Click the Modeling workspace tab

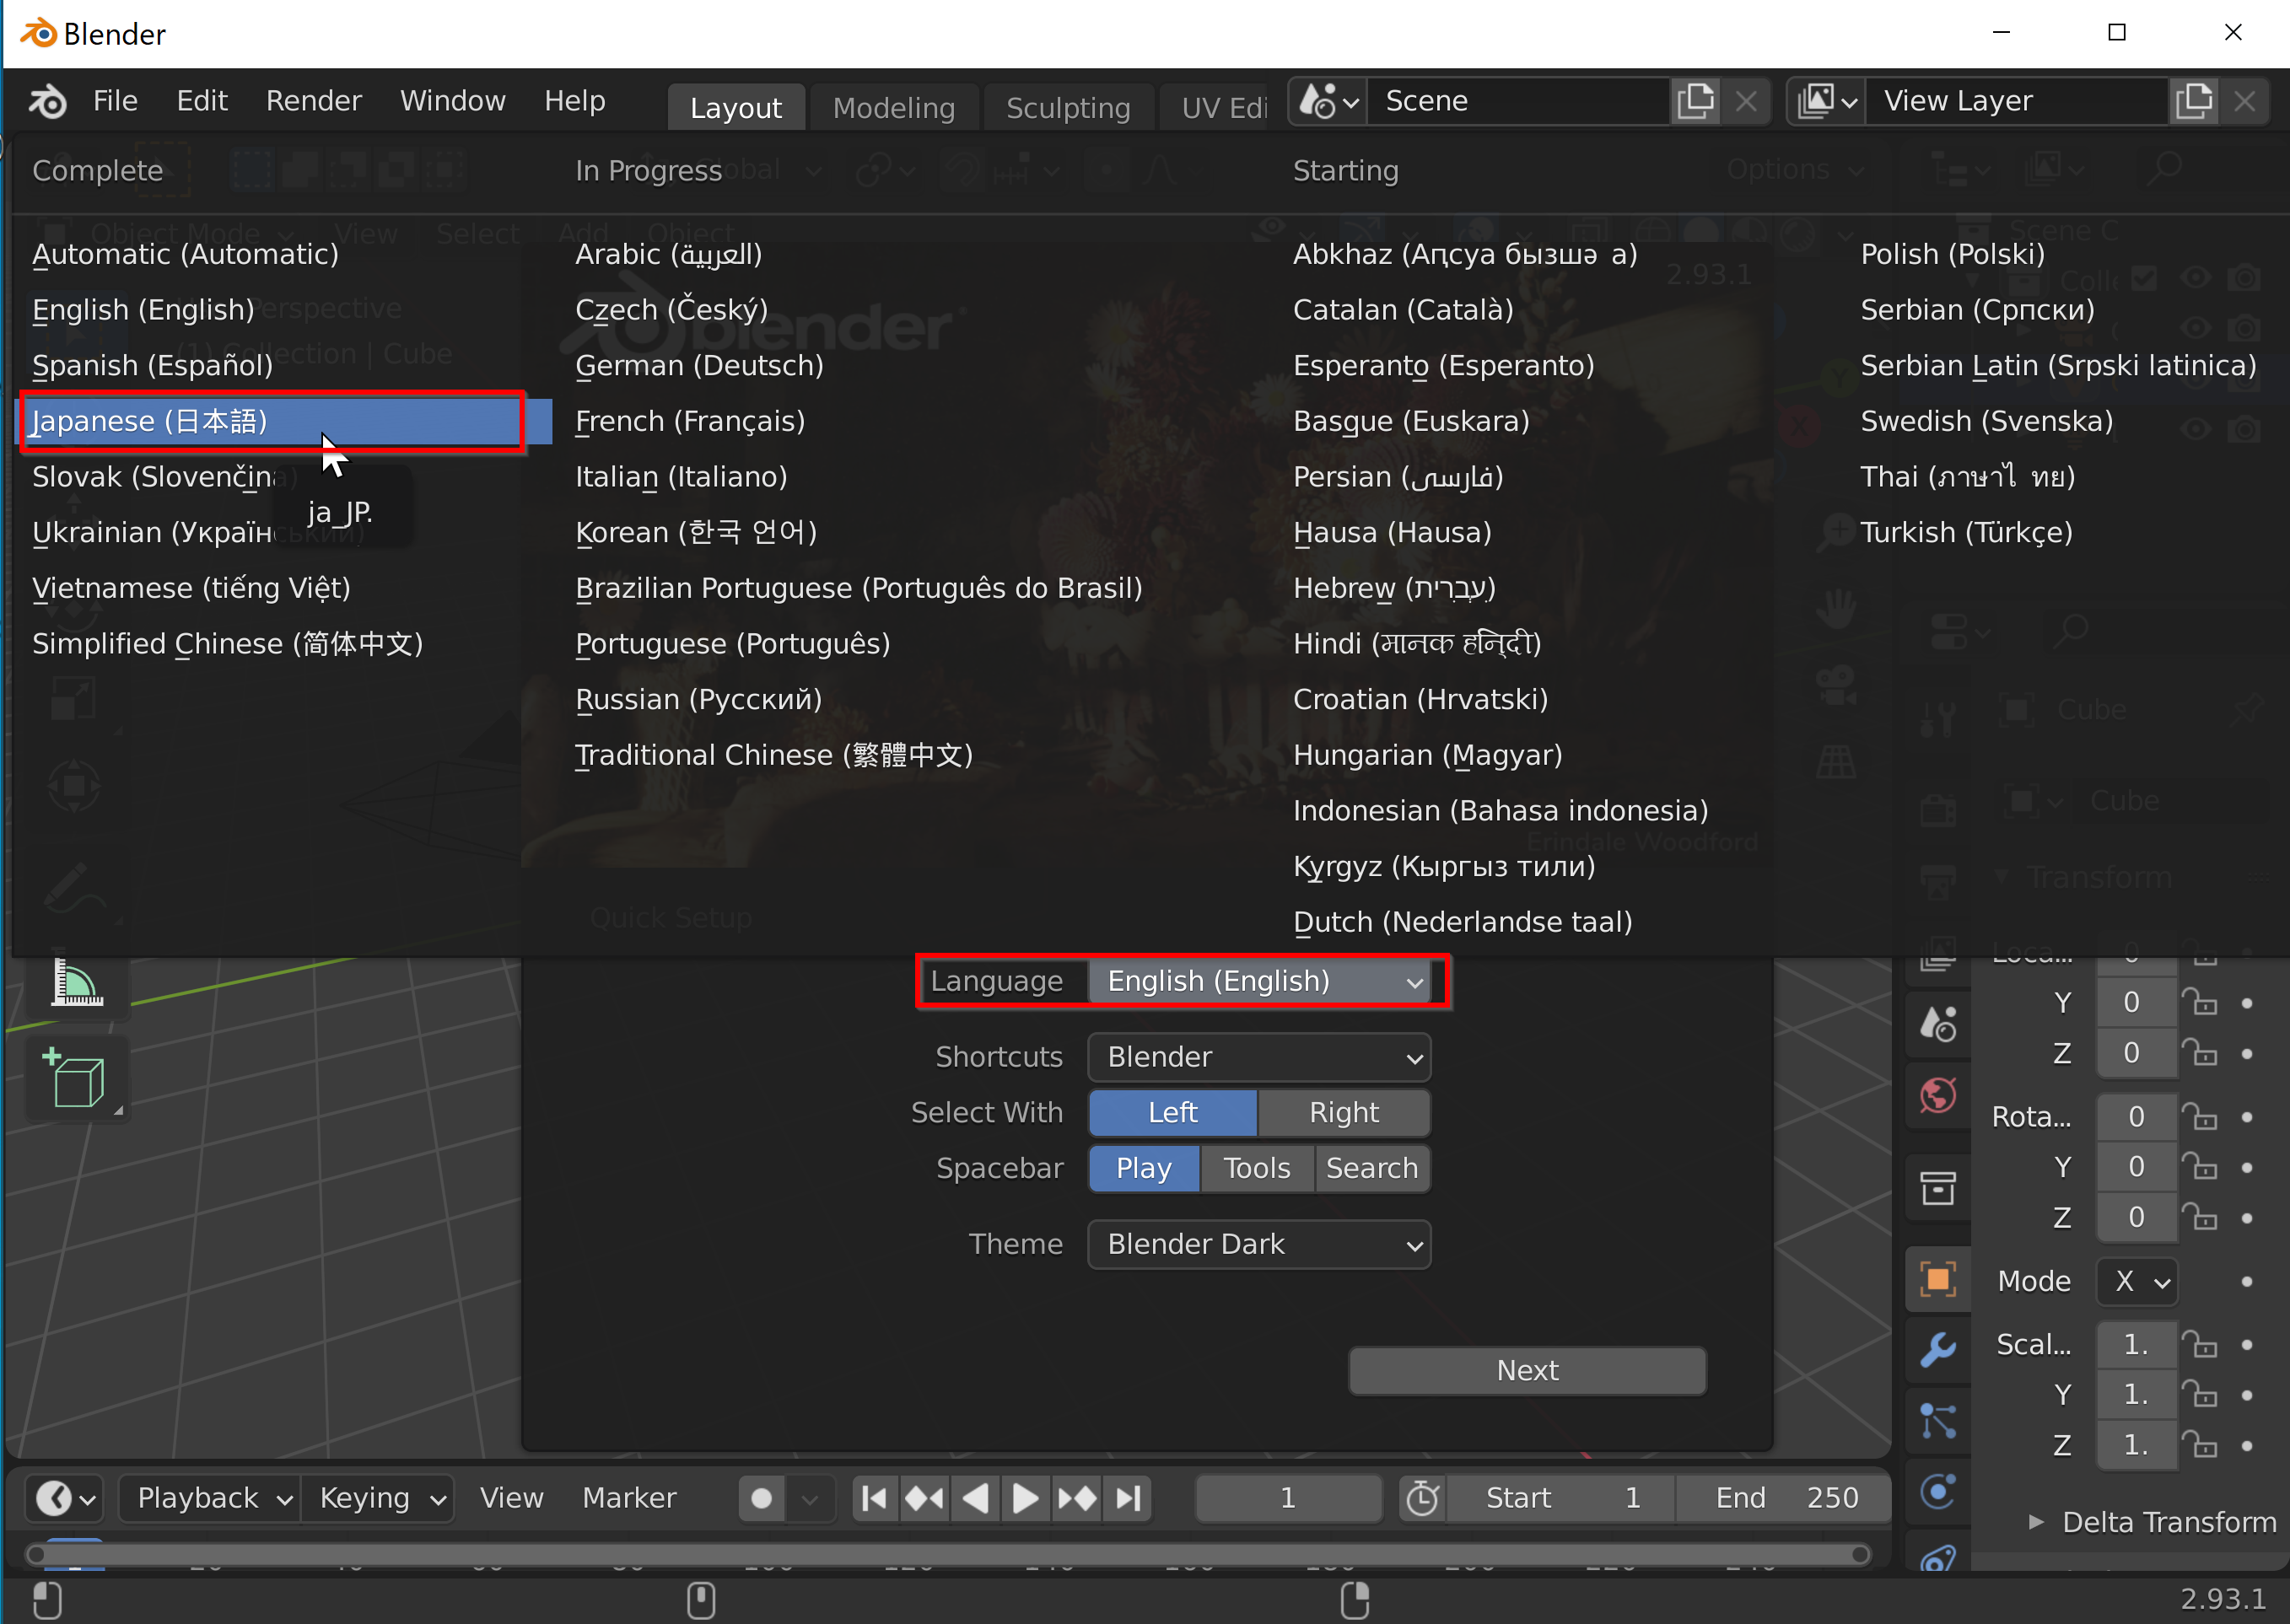[x=898, y=109]
